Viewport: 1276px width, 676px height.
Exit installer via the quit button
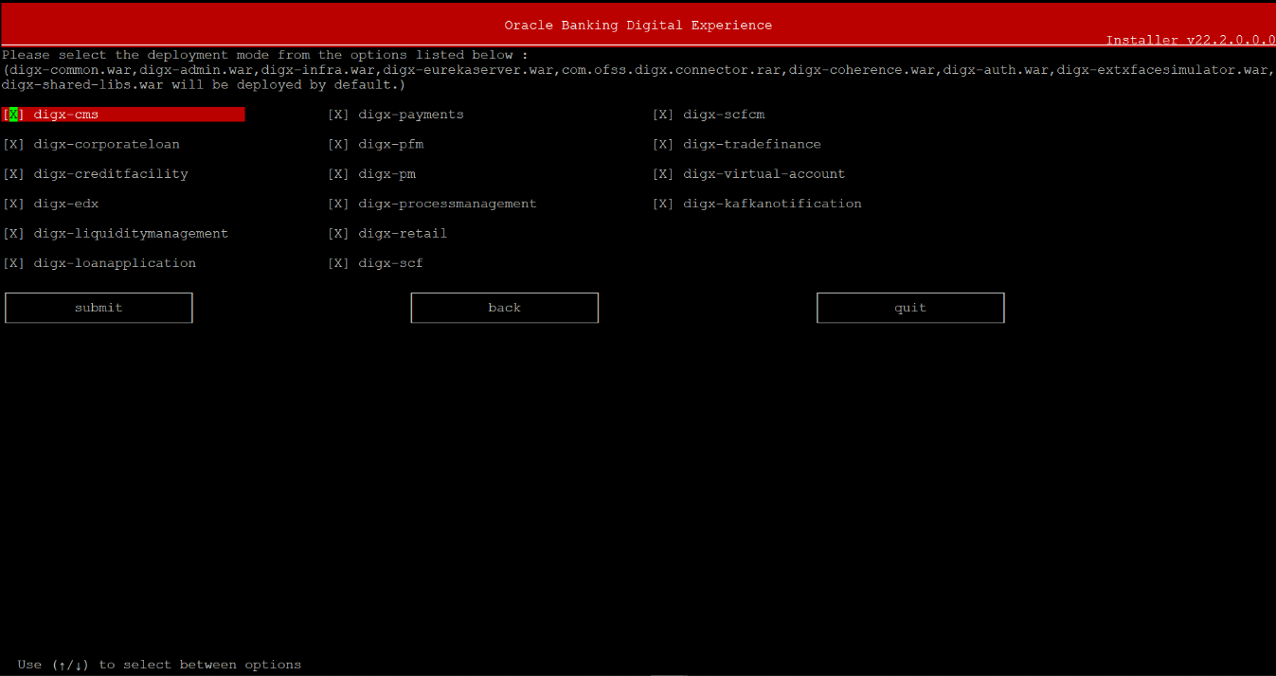coord(910,308)
